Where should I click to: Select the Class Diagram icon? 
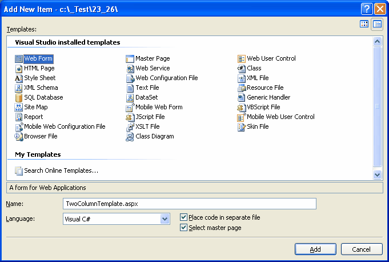pos(130,136)
